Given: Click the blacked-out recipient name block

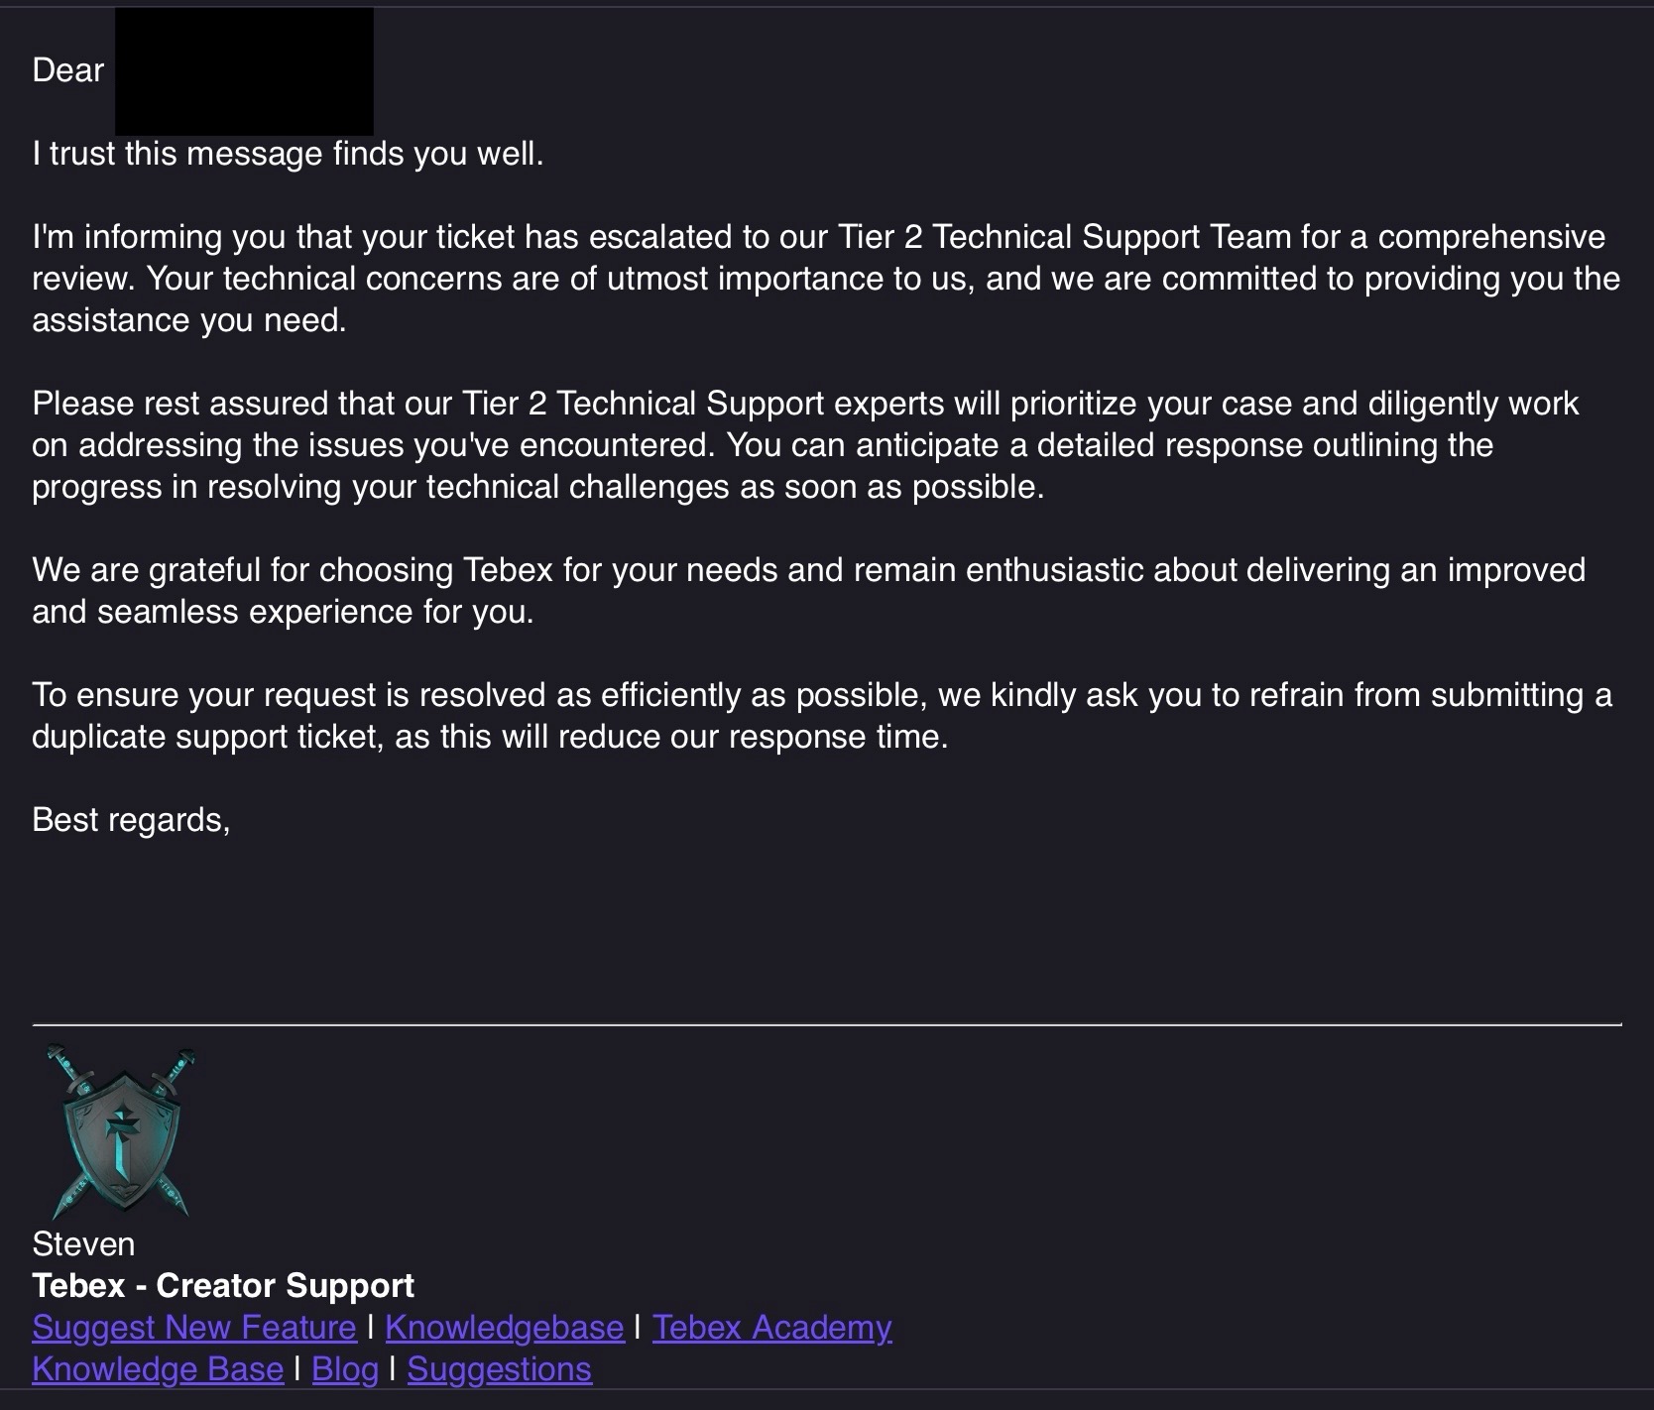Looking at the screenshot, I should click(244, 71).
